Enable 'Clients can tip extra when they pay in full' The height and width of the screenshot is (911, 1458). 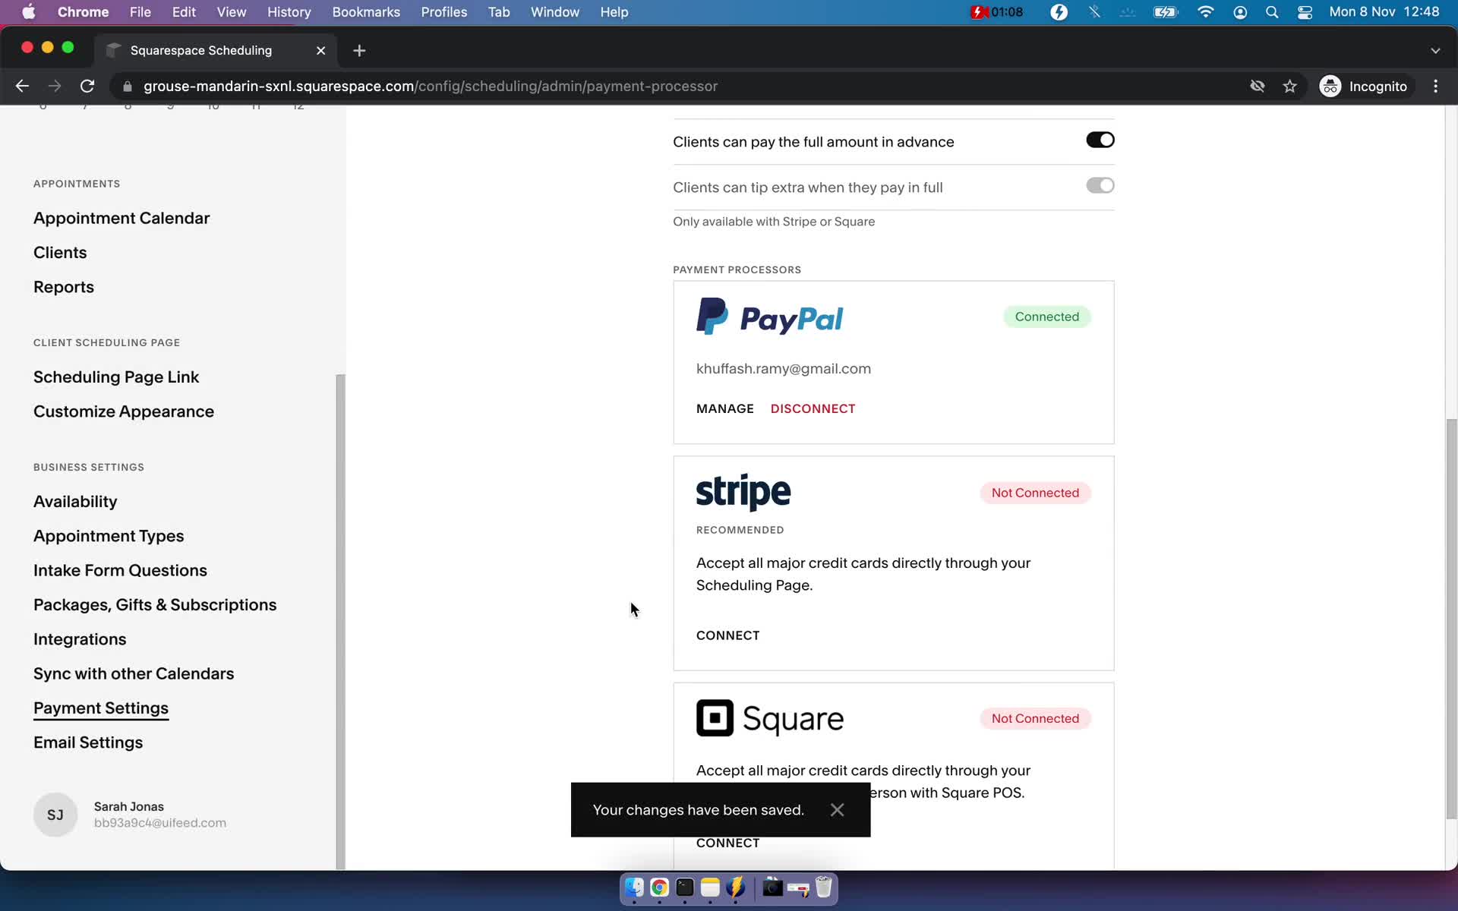click(x=1099, y=186)
